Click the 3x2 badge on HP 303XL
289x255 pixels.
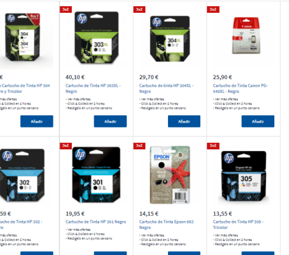[66, 9]
